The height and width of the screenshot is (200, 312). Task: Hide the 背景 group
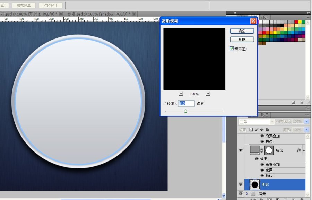[241, 193]
